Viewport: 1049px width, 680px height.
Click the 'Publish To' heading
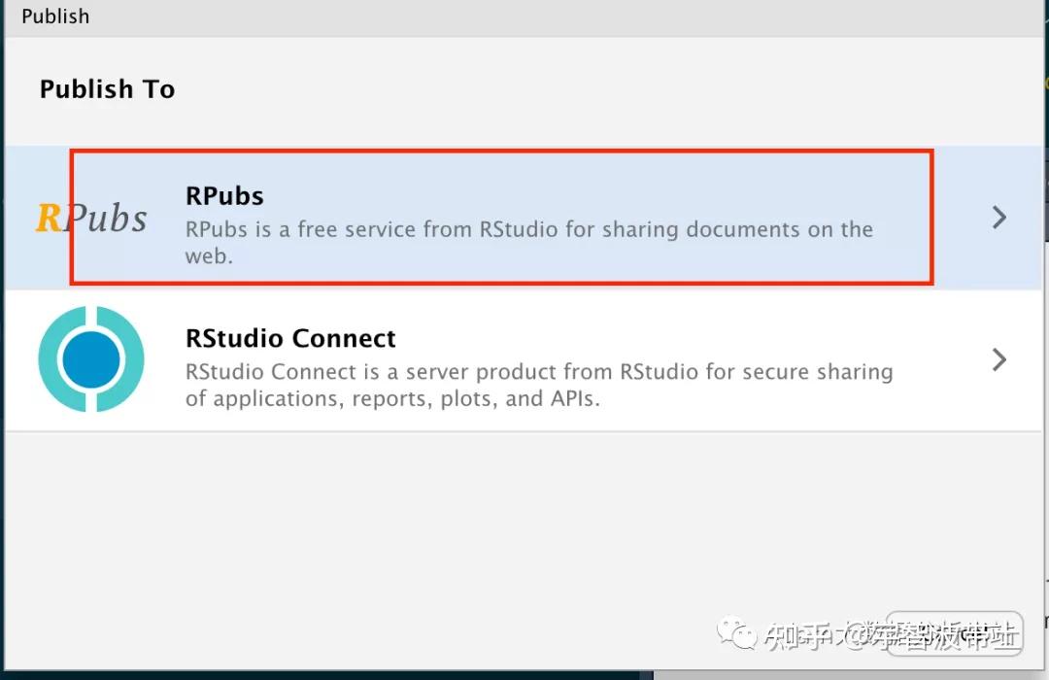[107, 89]
